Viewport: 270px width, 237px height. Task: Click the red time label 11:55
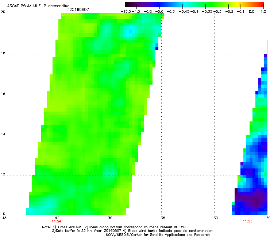pyautogui.click(x=247, y=221)
